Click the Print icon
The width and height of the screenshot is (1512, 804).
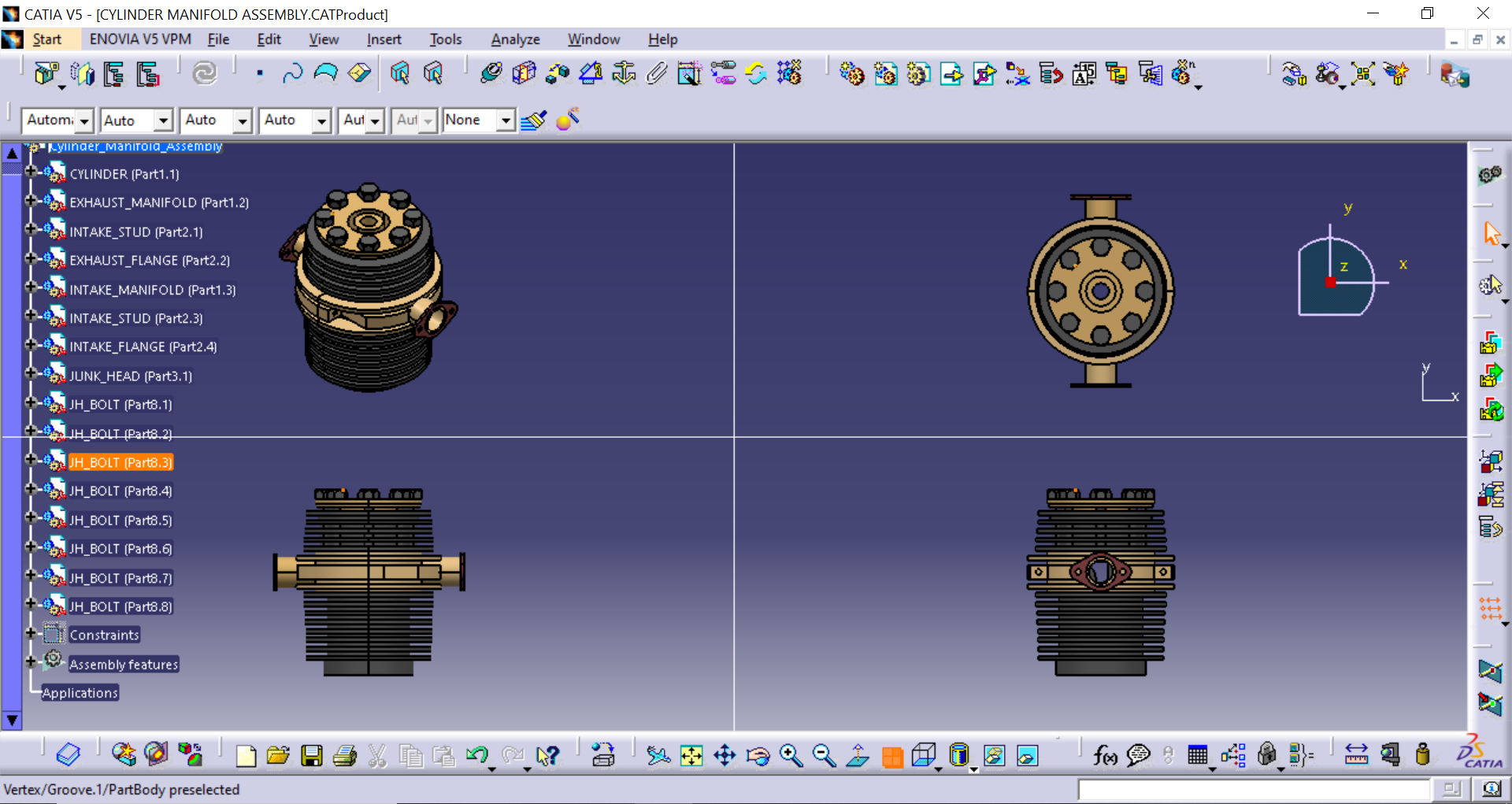pos(345,756)
